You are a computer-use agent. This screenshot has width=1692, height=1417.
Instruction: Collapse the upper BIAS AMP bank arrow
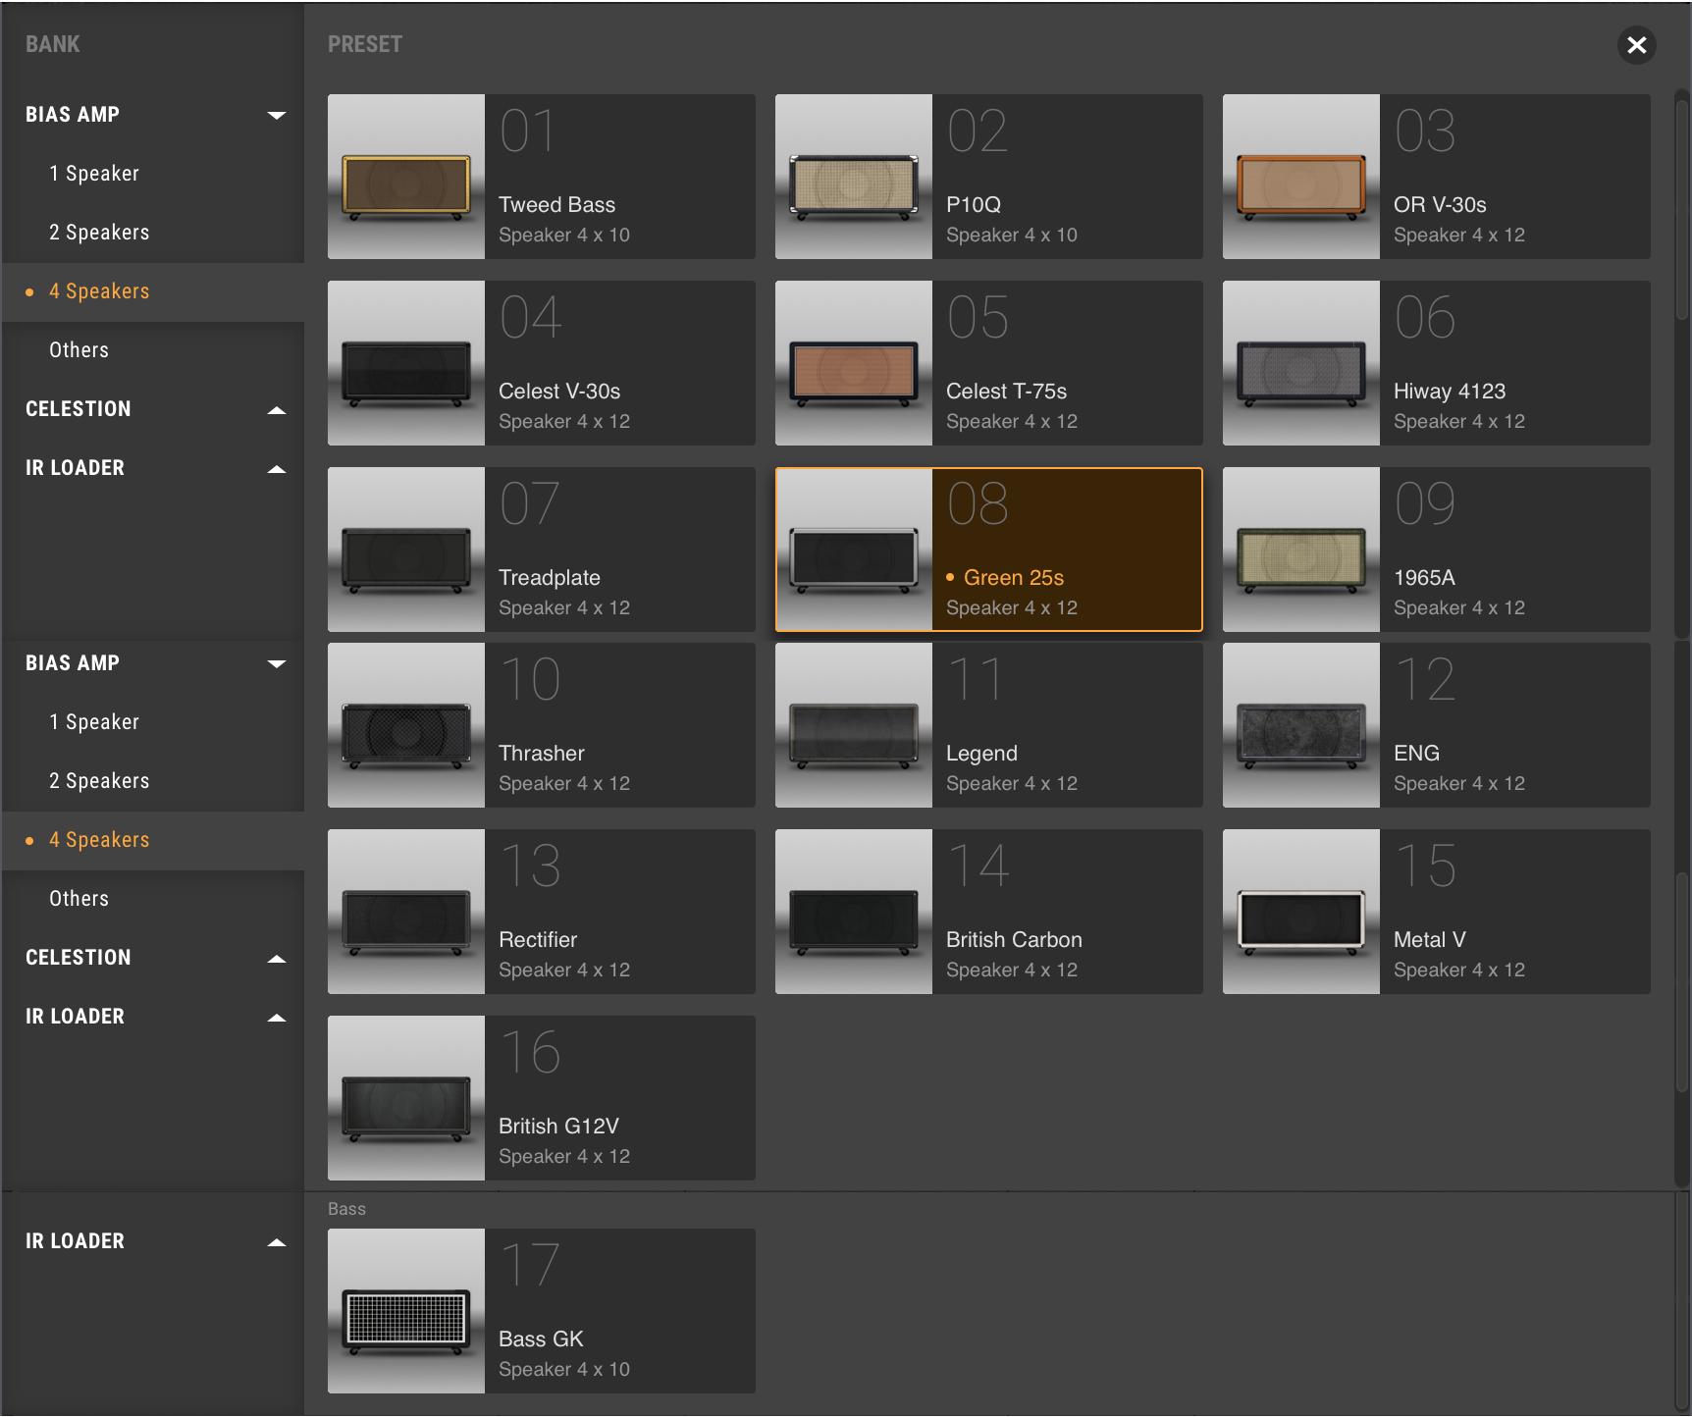277,115
